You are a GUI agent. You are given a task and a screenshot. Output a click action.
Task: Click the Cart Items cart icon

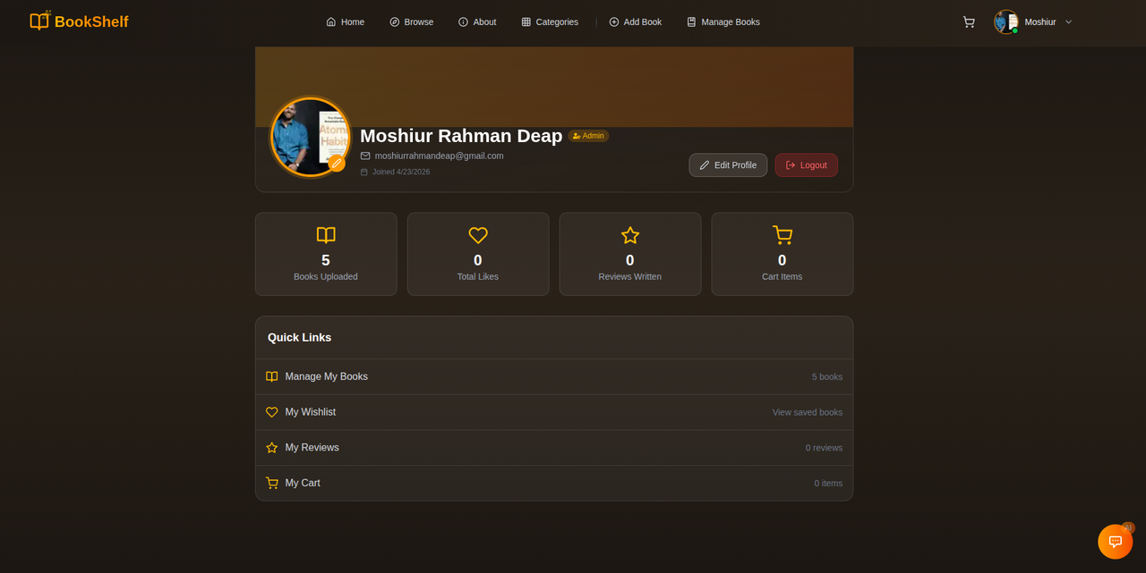point(783,235)
